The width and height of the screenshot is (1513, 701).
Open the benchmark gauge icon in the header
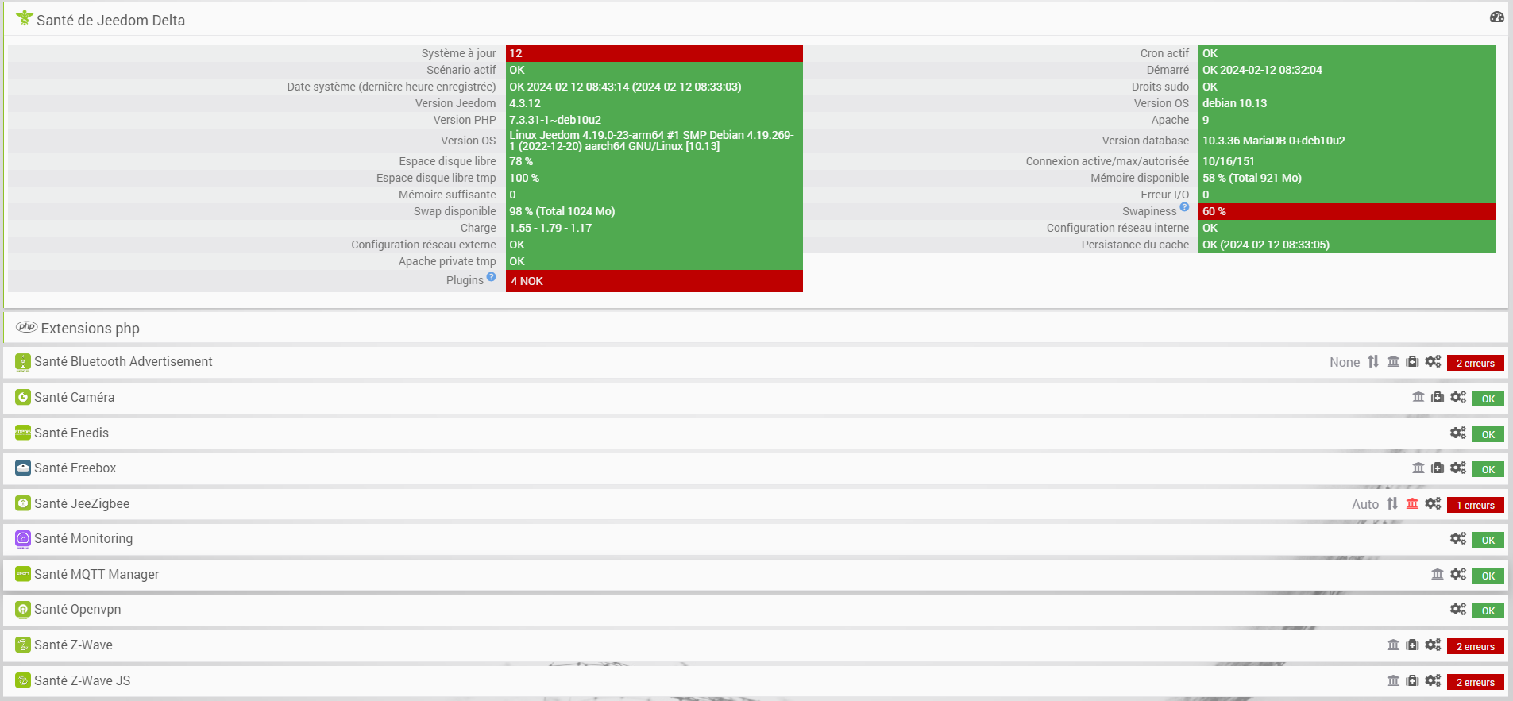(1496, 17)
